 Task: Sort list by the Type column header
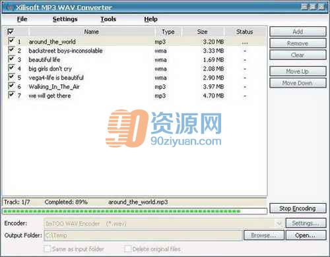(x=168, y=32)
